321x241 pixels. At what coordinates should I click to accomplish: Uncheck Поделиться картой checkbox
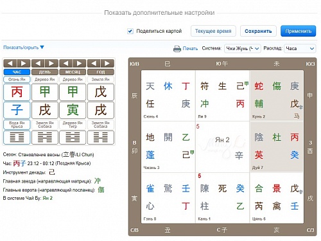130,31
